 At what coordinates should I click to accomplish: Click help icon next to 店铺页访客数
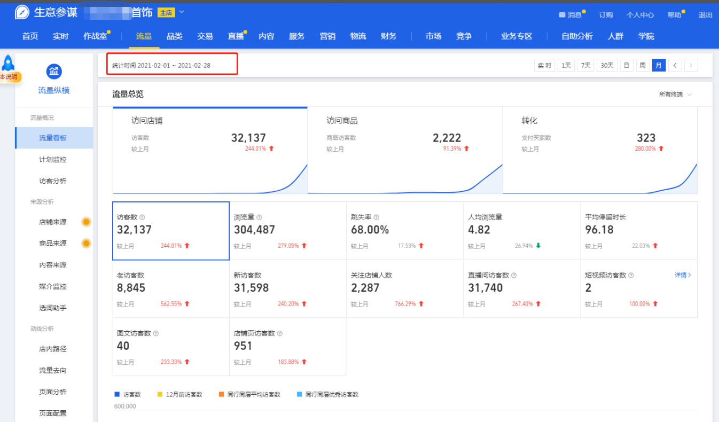coord(280,333)
